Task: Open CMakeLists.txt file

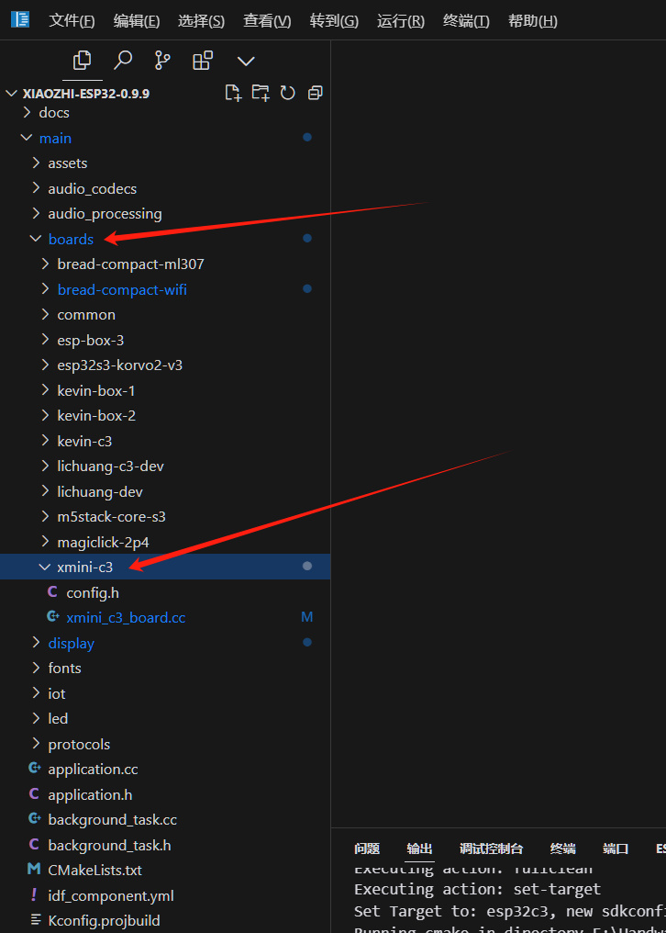Action: 94,870
